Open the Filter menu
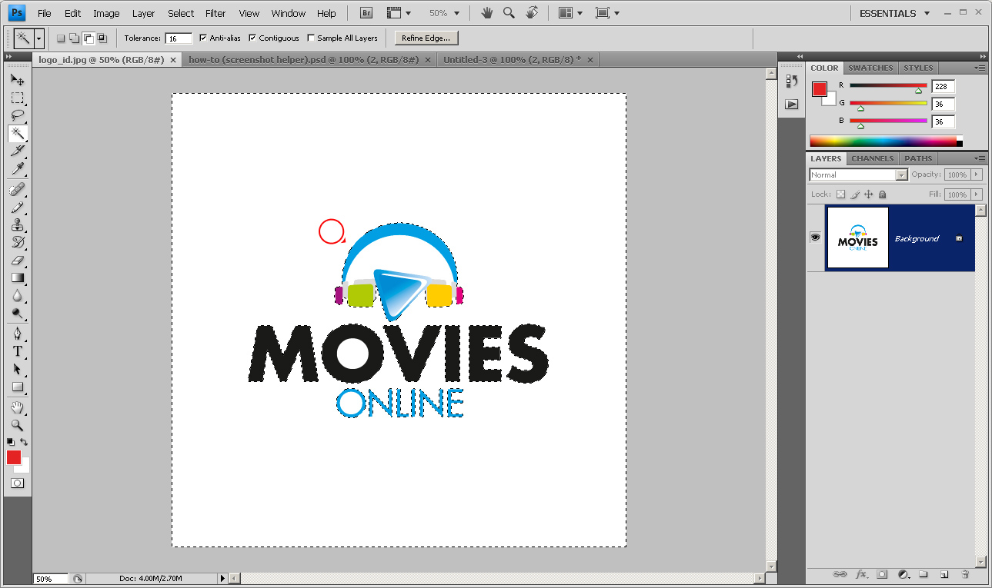Screen dimensions: 992x588 pyautogui.click(x=215, y=13)
